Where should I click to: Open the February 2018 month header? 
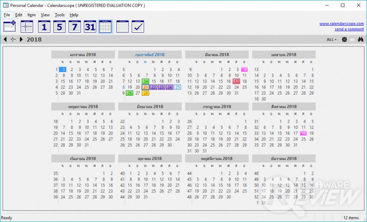(150, 55)
